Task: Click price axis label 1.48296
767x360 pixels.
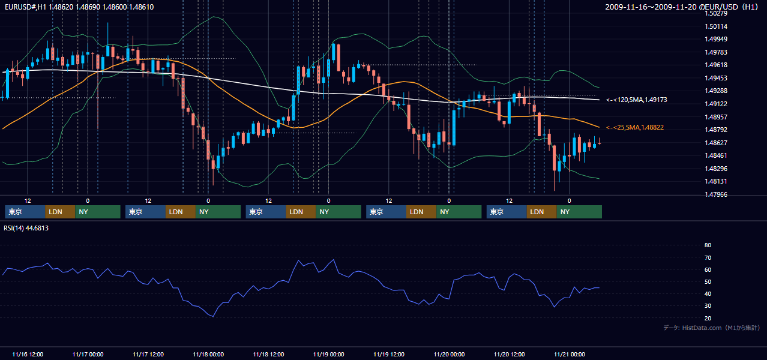Action: click(x=716, y=169)
